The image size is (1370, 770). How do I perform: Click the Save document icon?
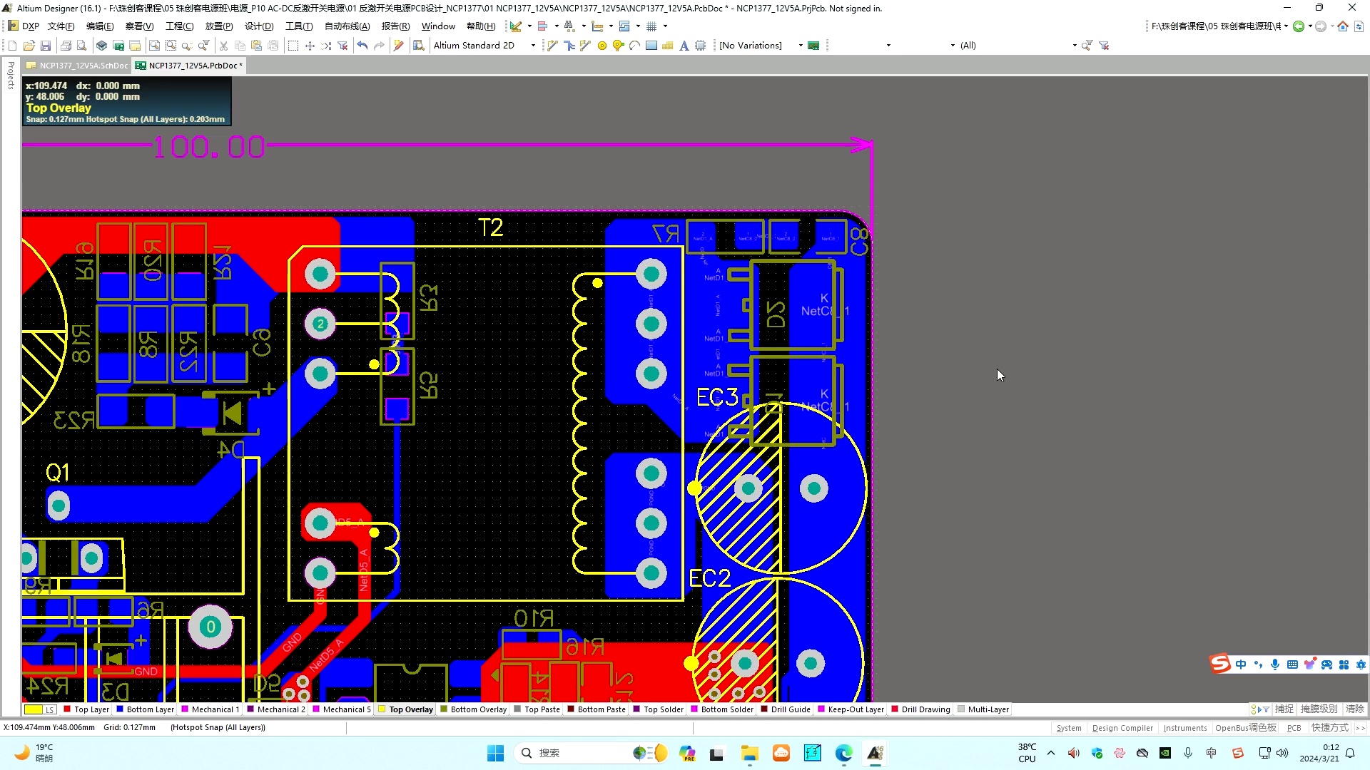(x=46, y=46)
